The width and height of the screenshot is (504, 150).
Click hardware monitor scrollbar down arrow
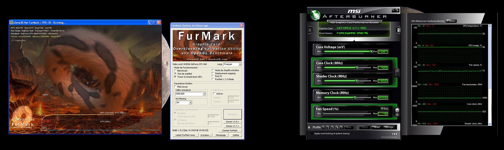tap(490, 124)
